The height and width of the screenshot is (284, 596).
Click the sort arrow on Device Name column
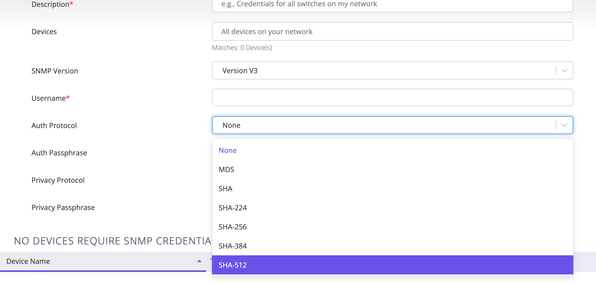click(199, 261)
